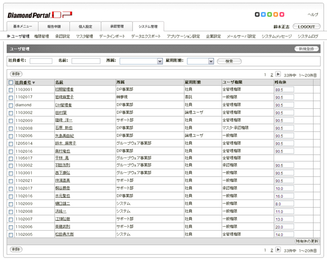
Task: Open the データエクスポート submenu item
Action: click(x=146, y=36)
